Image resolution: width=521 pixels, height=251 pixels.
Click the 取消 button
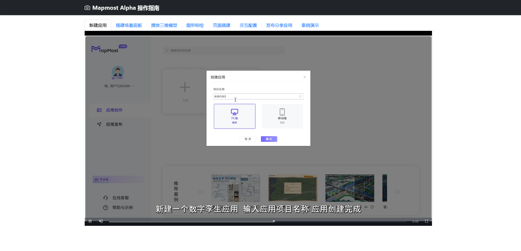(x=248, y=139)
